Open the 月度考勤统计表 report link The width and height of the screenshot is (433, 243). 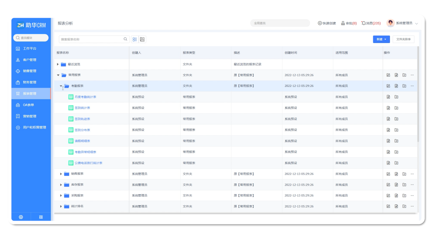click(x=85, y=97)
